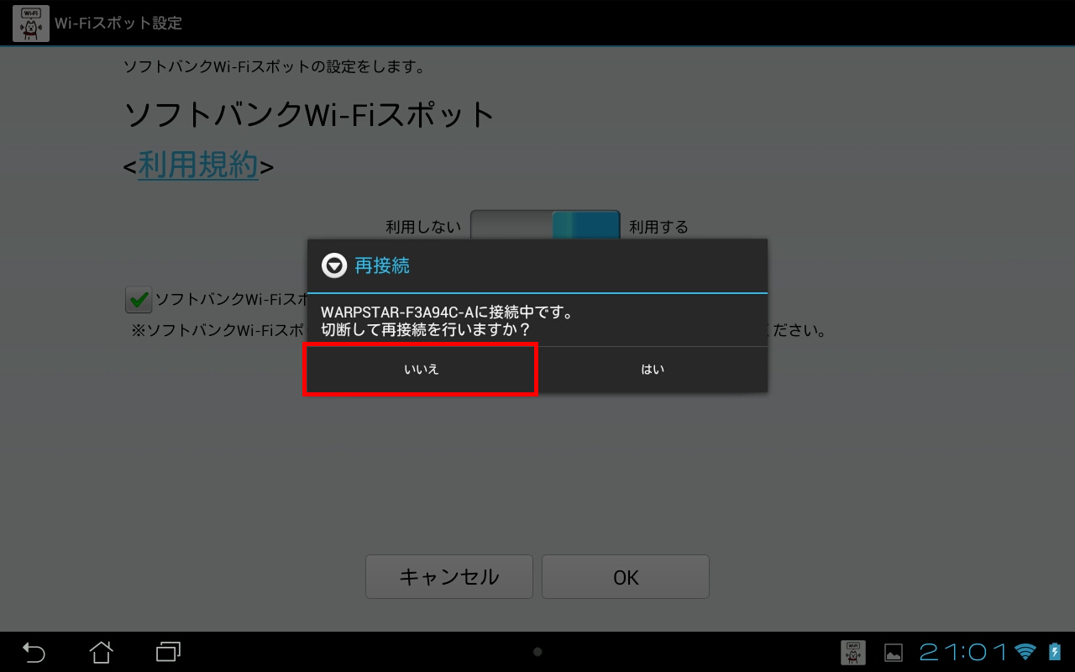The width and height of the screenshot is (1075, 672).
Task: Click the round arrow icon beside 再接続
Action: tap(334, 266)
